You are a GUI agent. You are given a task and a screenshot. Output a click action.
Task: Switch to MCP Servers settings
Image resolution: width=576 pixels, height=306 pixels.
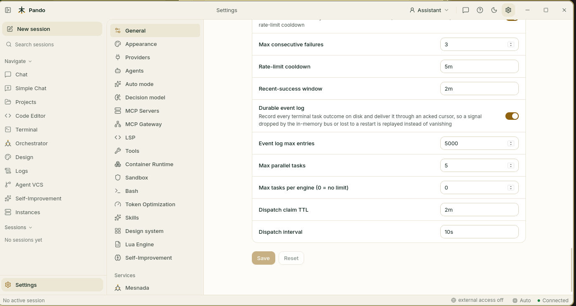coord(155,111)
